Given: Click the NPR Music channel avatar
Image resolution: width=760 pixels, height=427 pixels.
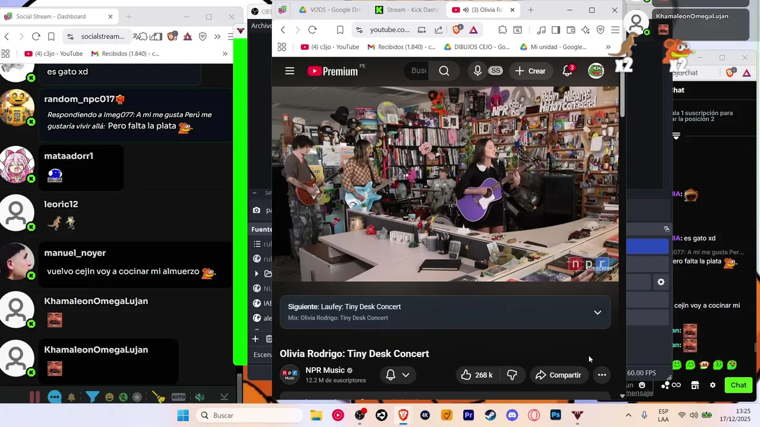Looking at the screenshot, I should [290, 375].
